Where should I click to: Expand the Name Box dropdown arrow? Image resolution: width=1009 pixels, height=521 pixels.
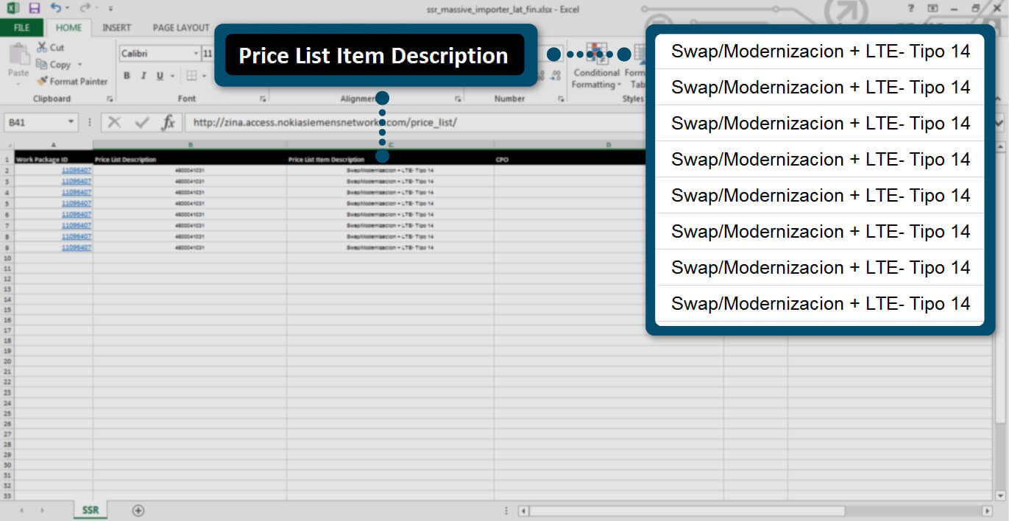point(71,122)
